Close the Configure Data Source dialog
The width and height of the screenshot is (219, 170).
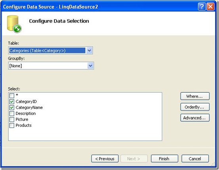pos(210,7)
